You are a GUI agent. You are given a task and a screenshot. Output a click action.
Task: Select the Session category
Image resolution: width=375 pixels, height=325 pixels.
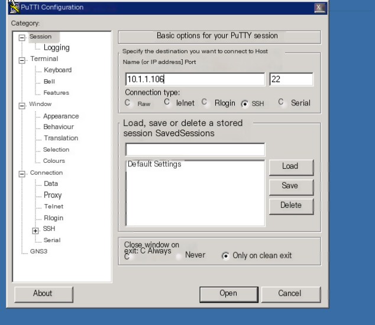coord(40,37)
